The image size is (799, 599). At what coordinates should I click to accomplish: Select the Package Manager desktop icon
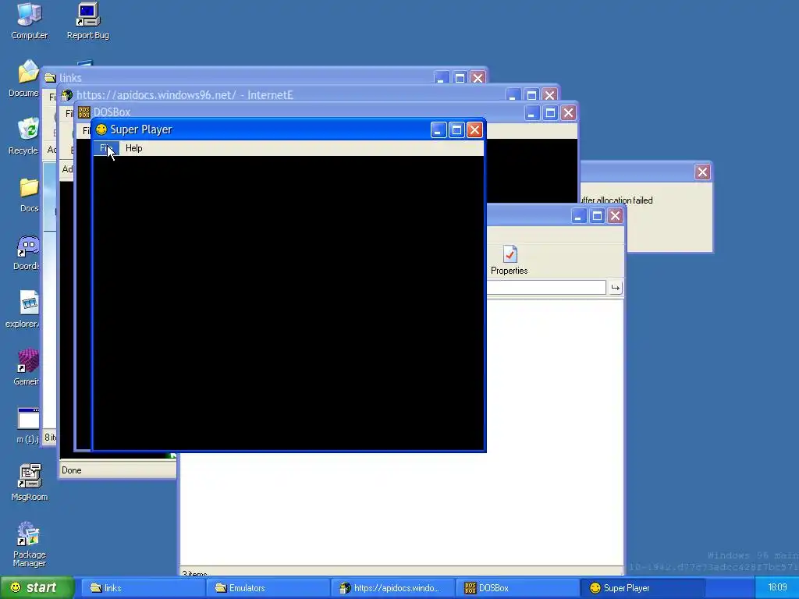point(29,544)
